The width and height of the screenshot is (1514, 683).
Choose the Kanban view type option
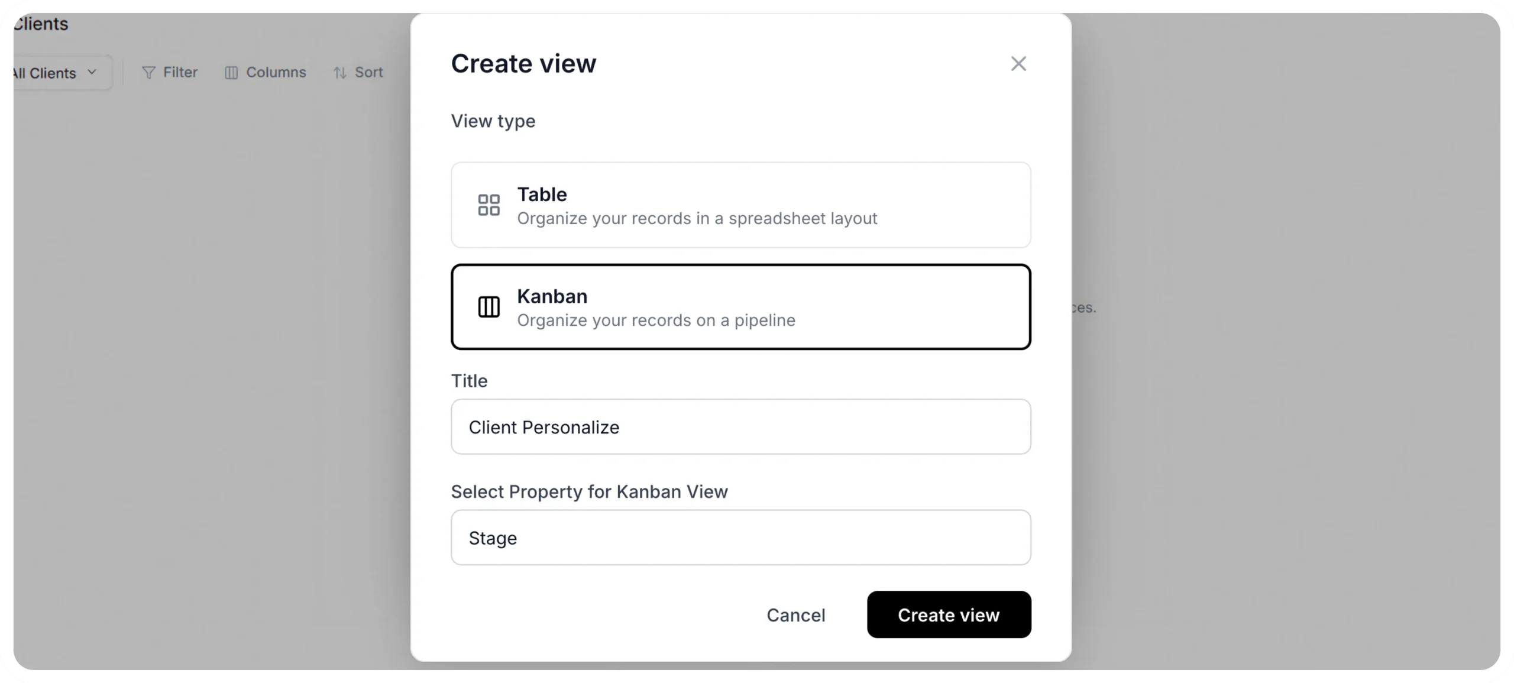coord(740,307)
